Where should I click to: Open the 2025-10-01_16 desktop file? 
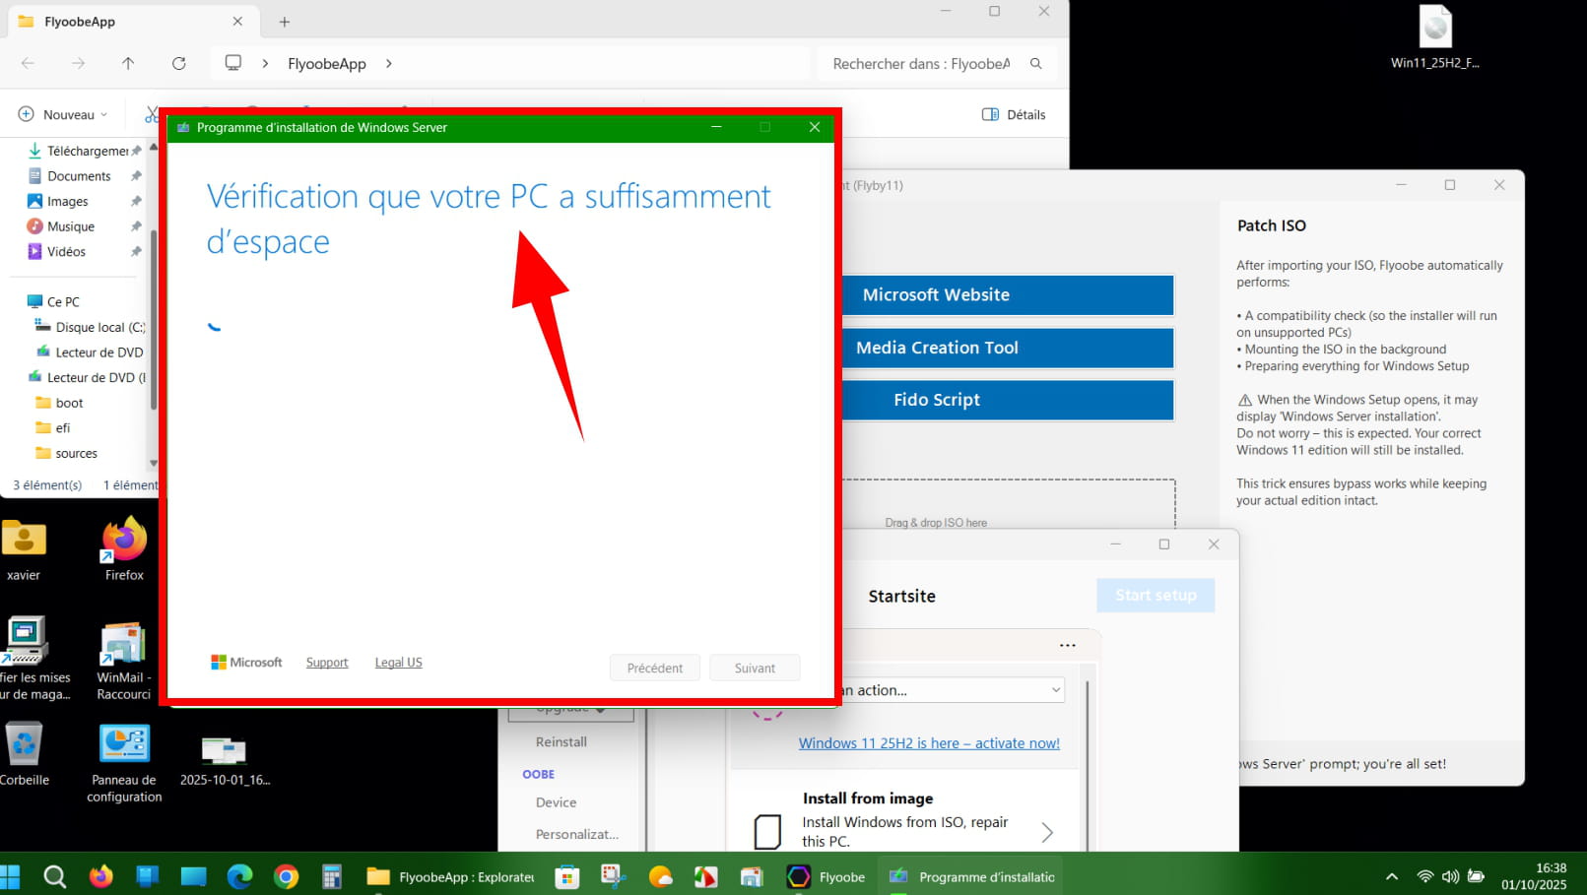pyautogui.click(x=225, y=760)
